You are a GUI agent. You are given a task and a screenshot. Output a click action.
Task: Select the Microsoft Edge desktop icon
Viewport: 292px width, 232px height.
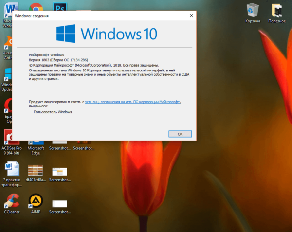coord(36,148)
